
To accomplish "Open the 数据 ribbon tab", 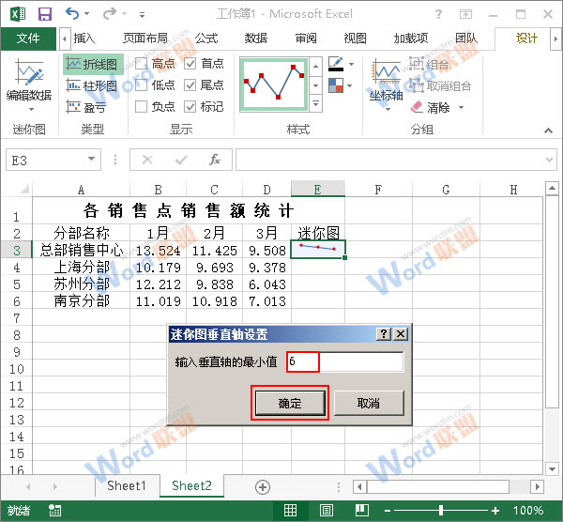I will pos(256,38).
